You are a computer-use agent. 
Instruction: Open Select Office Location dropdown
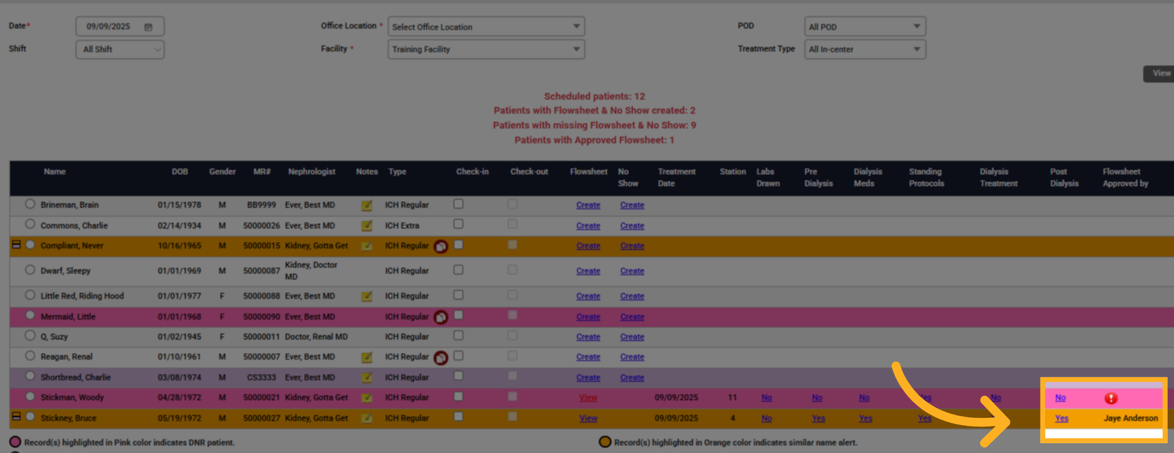coord(486,26)
